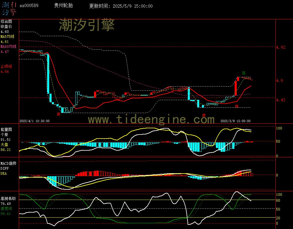293x229 pixels.
Task: Click the 底 marker below the May low
Action: click(x=204, y=115)
